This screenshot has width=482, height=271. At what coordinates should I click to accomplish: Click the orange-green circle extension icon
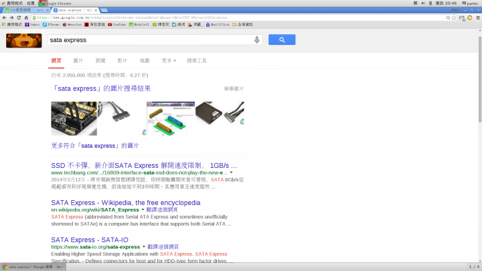point(470,18)
